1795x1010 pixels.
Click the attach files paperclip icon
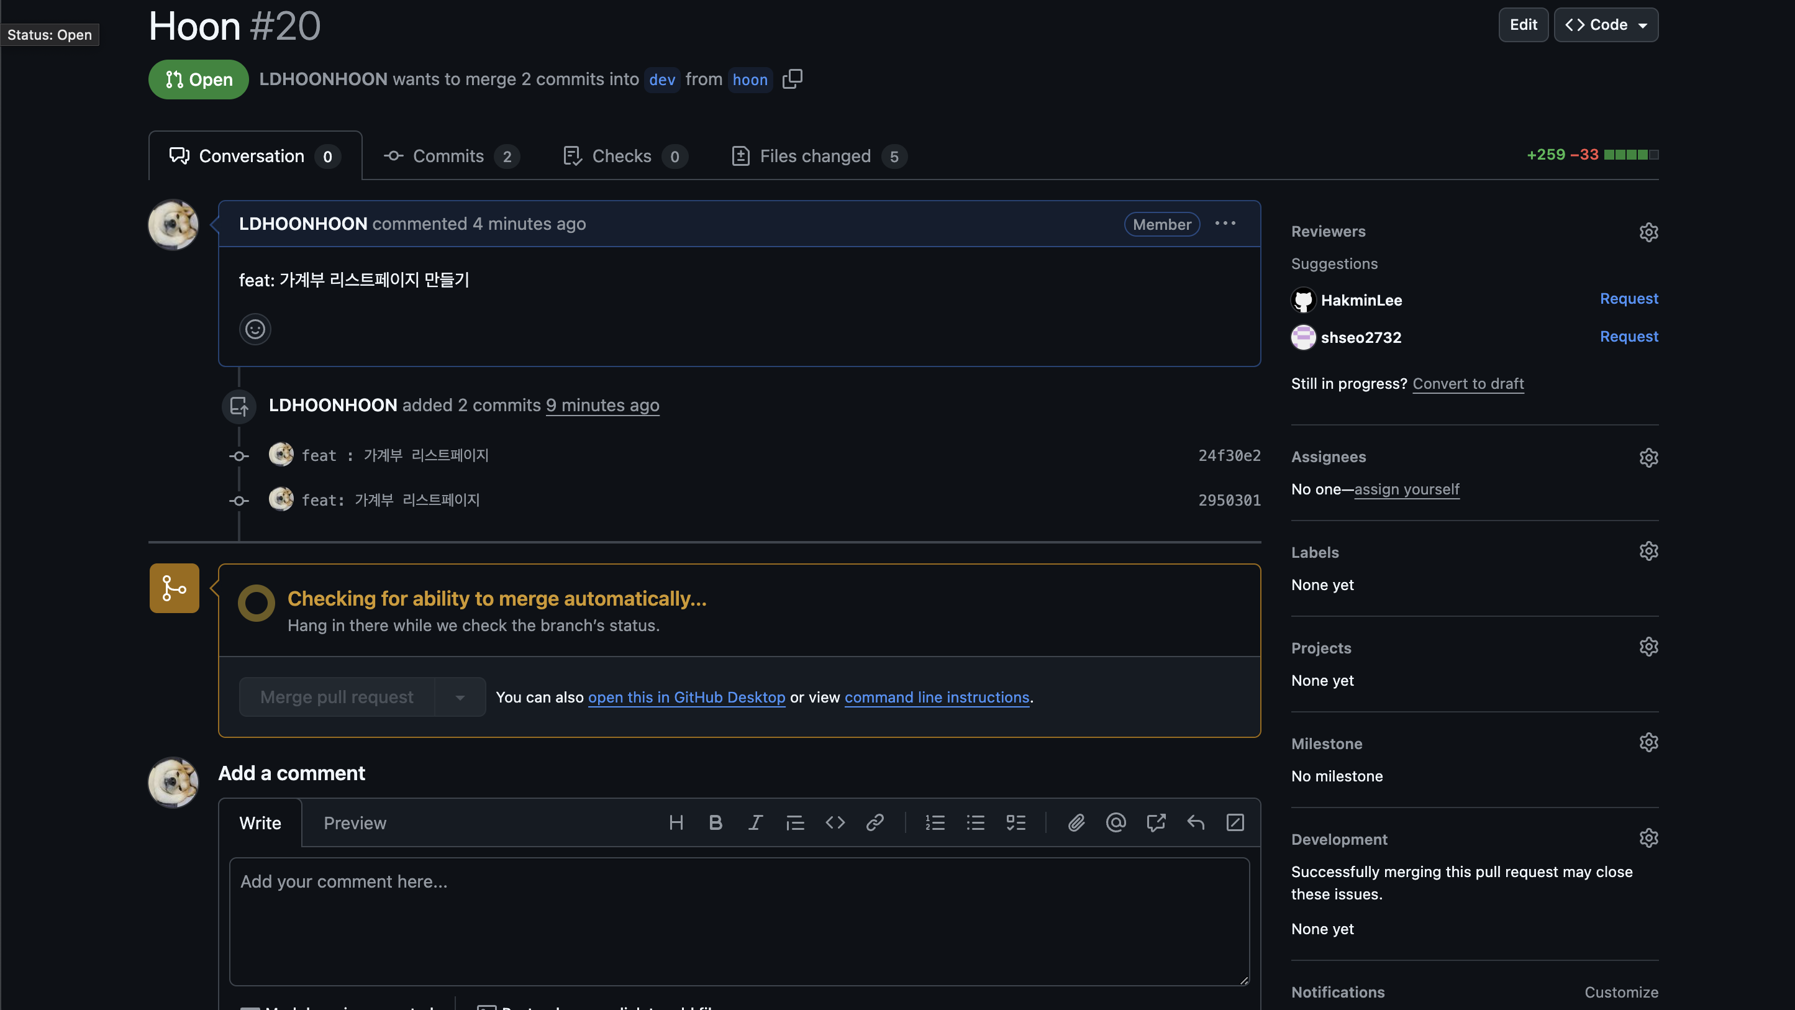[1076, 822]
